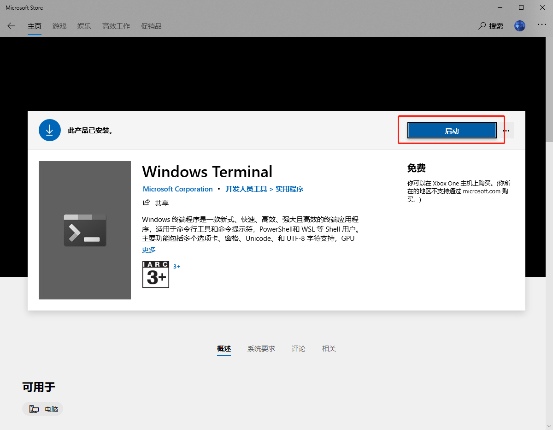Expand the description with 更多 link

tap(148, 250)
